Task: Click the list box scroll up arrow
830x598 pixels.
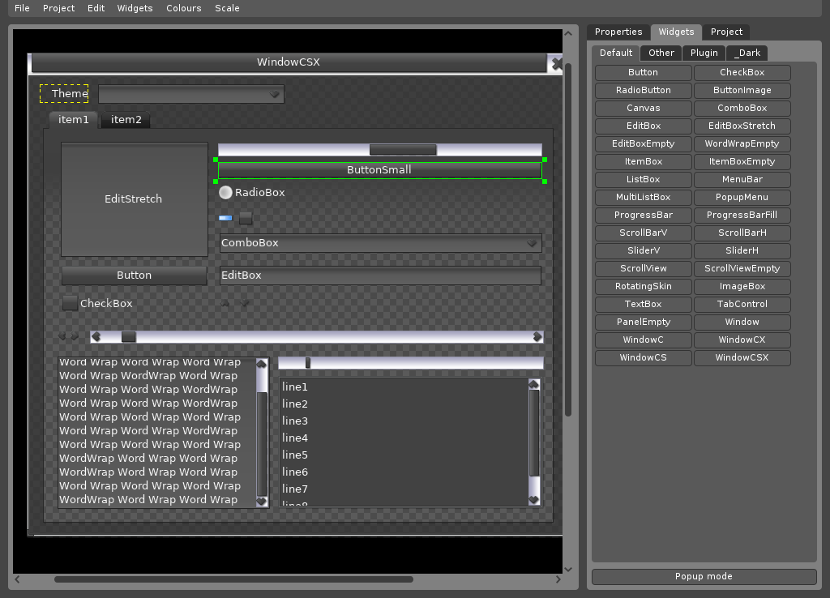Action: tap(533, 384)
